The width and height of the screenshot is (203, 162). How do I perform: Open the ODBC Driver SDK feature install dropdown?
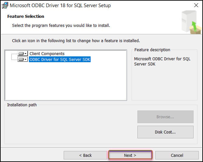pos(23,59)
